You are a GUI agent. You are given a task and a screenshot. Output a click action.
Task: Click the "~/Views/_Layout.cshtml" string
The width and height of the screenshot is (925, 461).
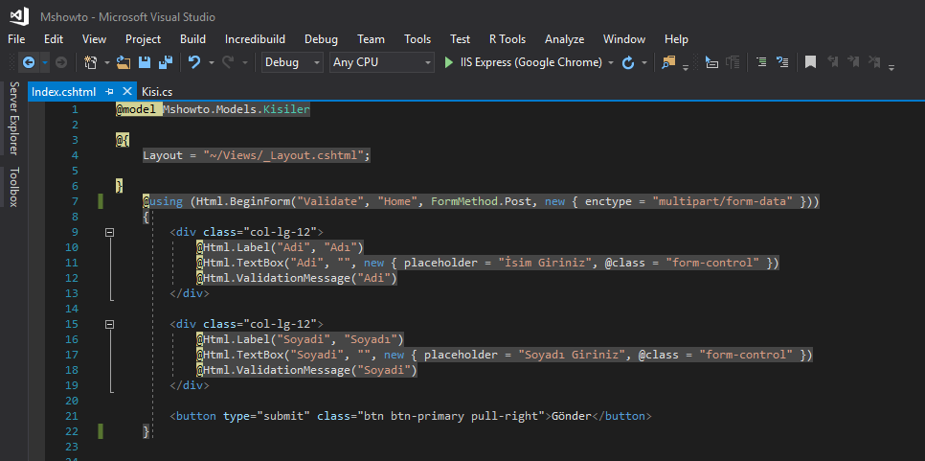click(x=283, y=155)
